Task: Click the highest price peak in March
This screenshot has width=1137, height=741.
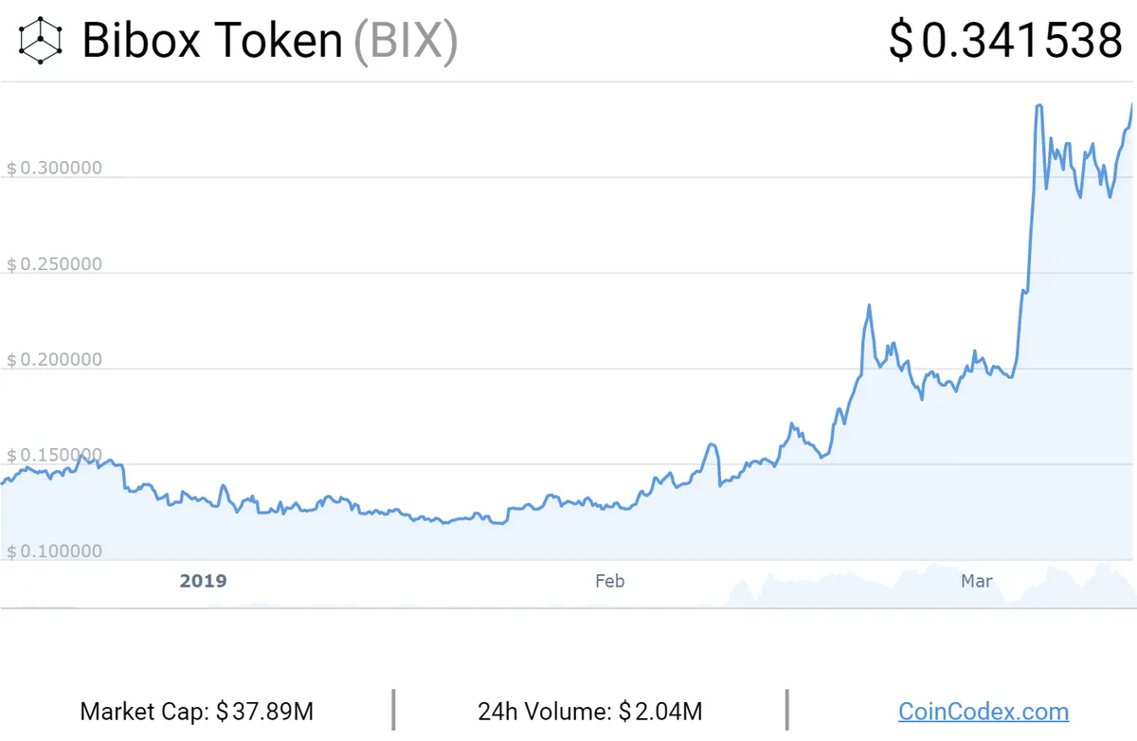Action: coord(1039,105)
